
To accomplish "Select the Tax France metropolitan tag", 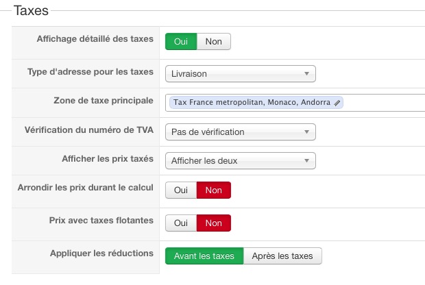I will click(x=251, y=103).
